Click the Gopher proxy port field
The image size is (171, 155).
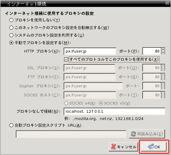click(x=152, y=86)
